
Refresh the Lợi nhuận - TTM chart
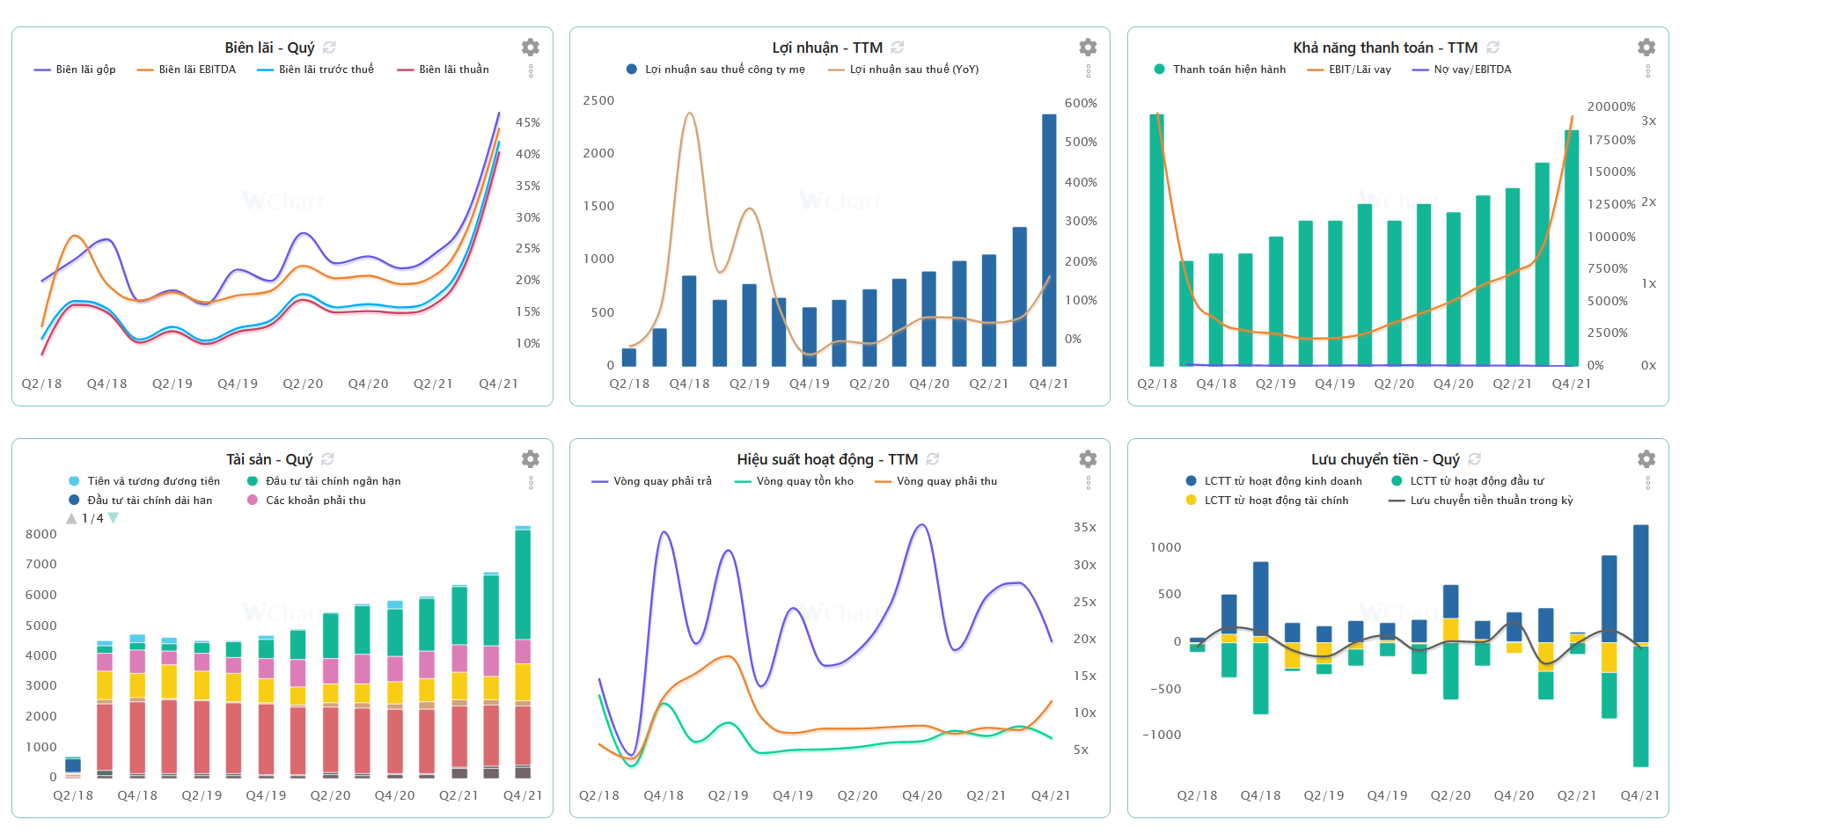(898, 48)
